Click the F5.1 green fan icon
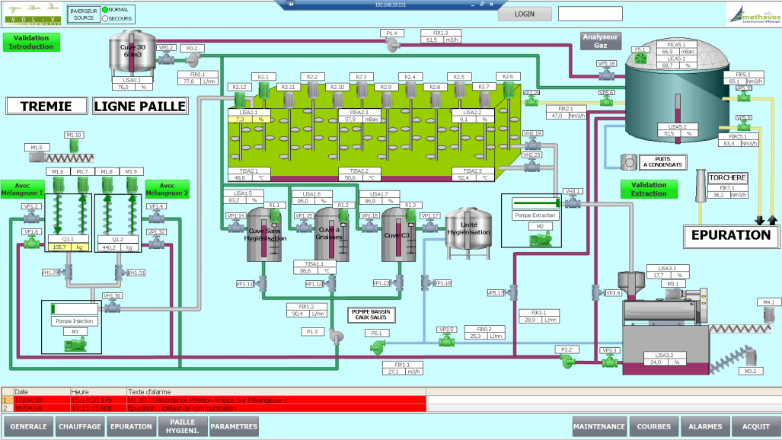The height and width of the screenshot is (440, 782). pos(640,59)
